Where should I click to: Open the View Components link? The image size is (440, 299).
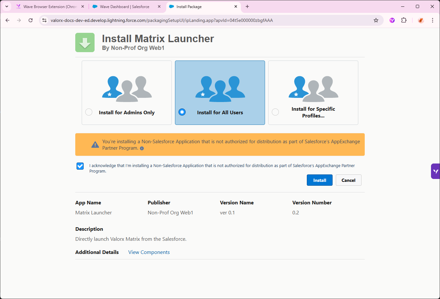(149, 252)
